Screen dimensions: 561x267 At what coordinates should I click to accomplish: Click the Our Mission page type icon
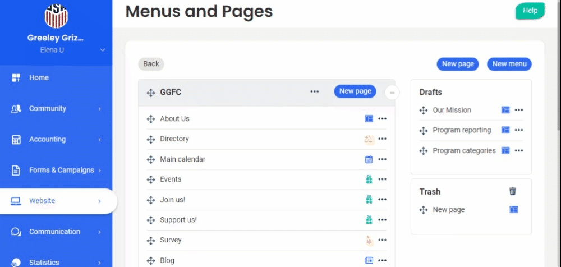click(x=505, y=110)
